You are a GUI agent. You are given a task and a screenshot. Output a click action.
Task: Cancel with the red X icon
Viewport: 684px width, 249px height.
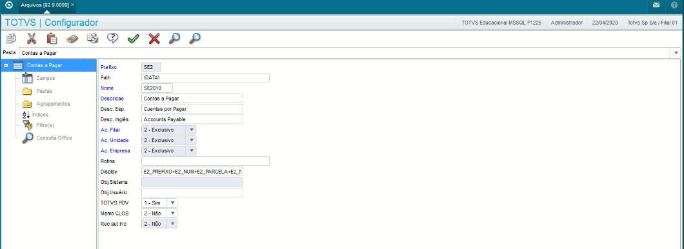(x=154, y=38)
